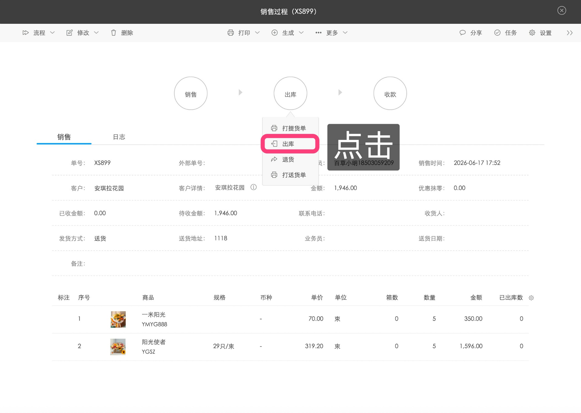Click product code YGSZ
581x413 pixels.
[148, 352]
